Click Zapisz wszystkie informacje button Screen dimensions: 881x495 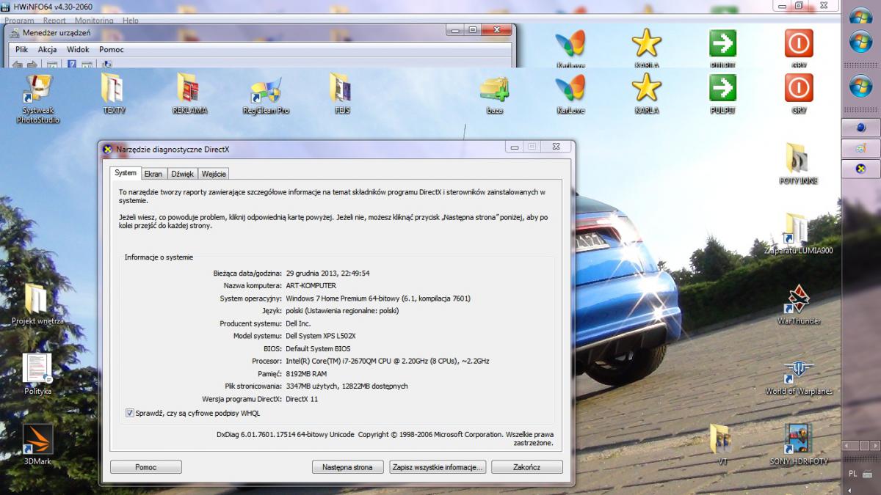(438, 467)
